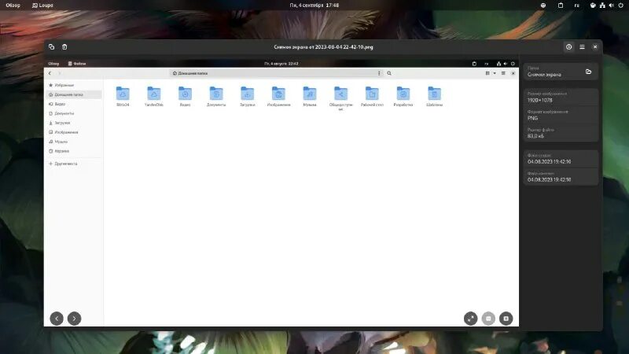
Task: Click Домашняя папка in the pictured sidebar
Action: 73,94
